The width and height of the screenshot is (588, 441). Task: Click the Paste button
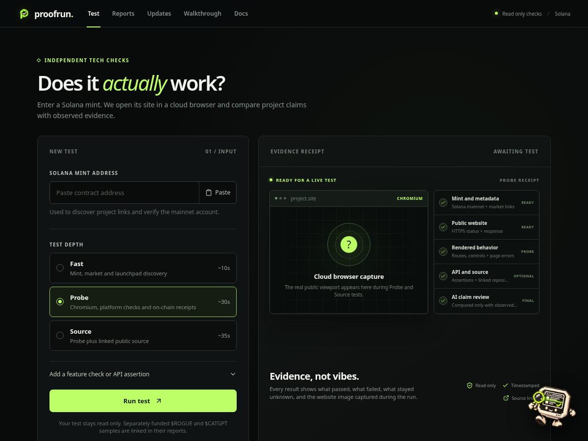point(218,193)
